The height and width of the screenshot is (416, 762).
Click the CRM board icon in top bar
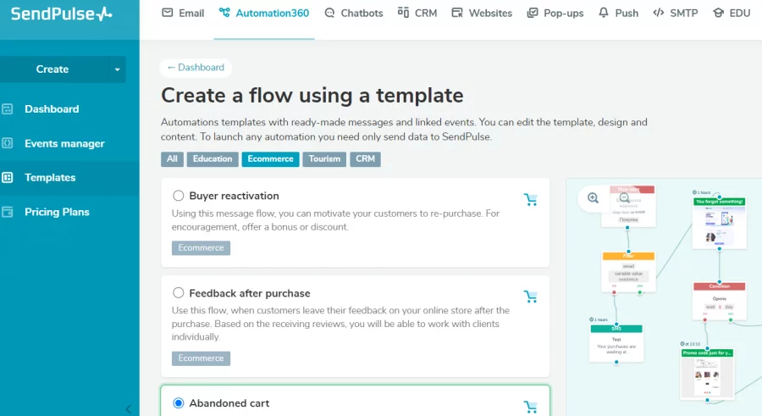[403, 12]
